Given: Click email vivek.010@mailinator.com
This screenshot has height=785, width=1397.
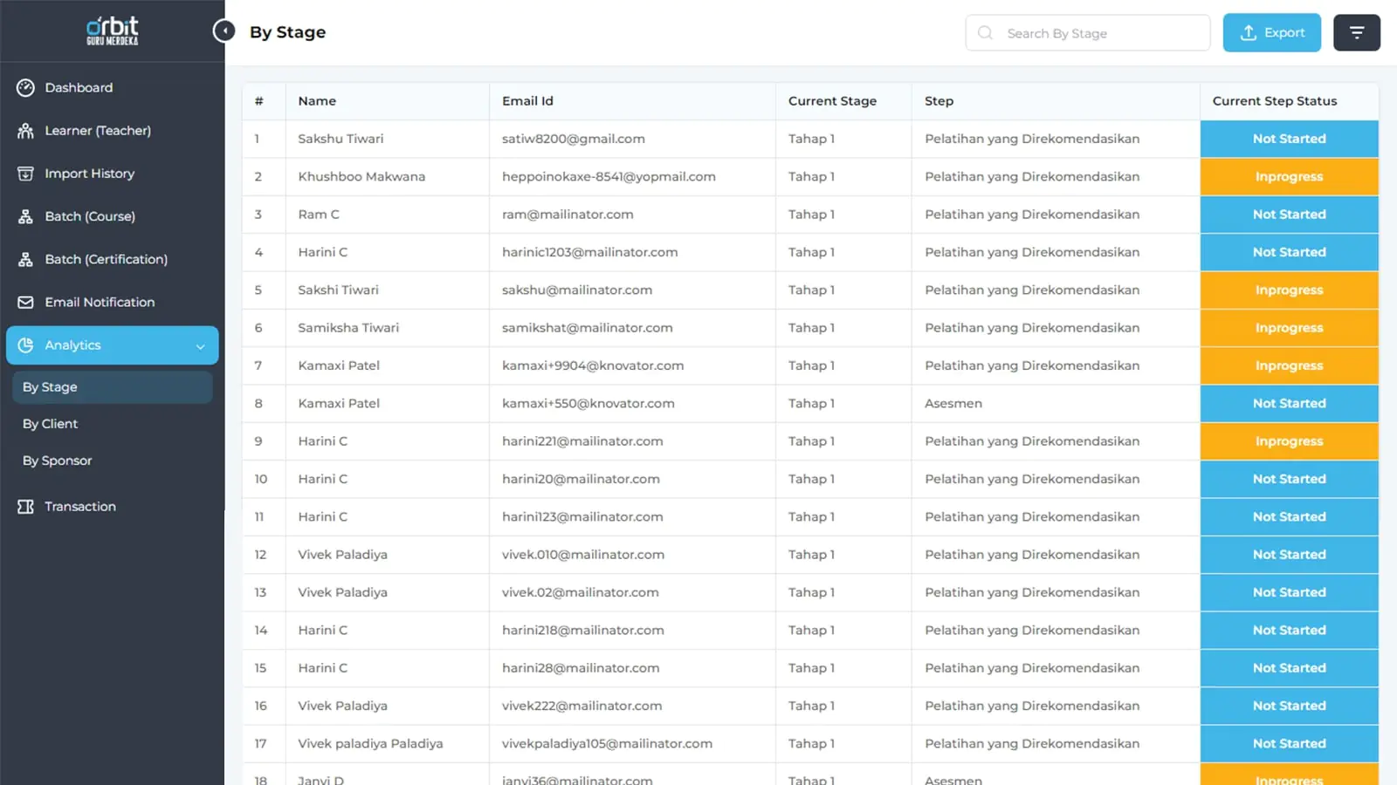Looking at the screenshot, I should 583,555.
